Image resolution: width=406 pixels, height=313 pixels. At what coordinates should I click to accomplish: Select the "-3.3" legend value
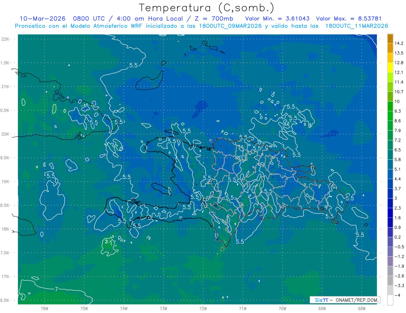(x=399, y=286)
